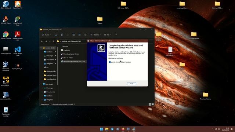Select Visual Studio Code desktop shortcut
The height and width of the screenshot is (132, 235).
tap(18, 51)
